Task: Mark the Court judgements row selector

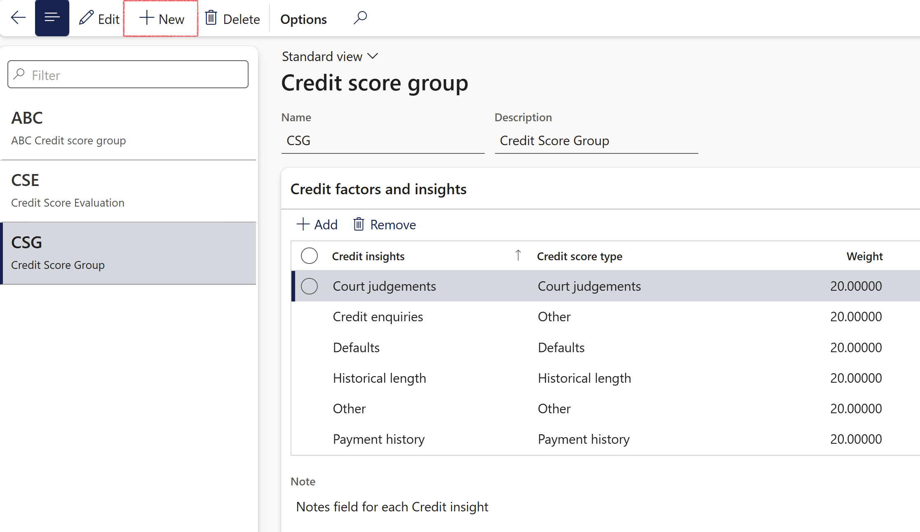Action: point(309,286)
